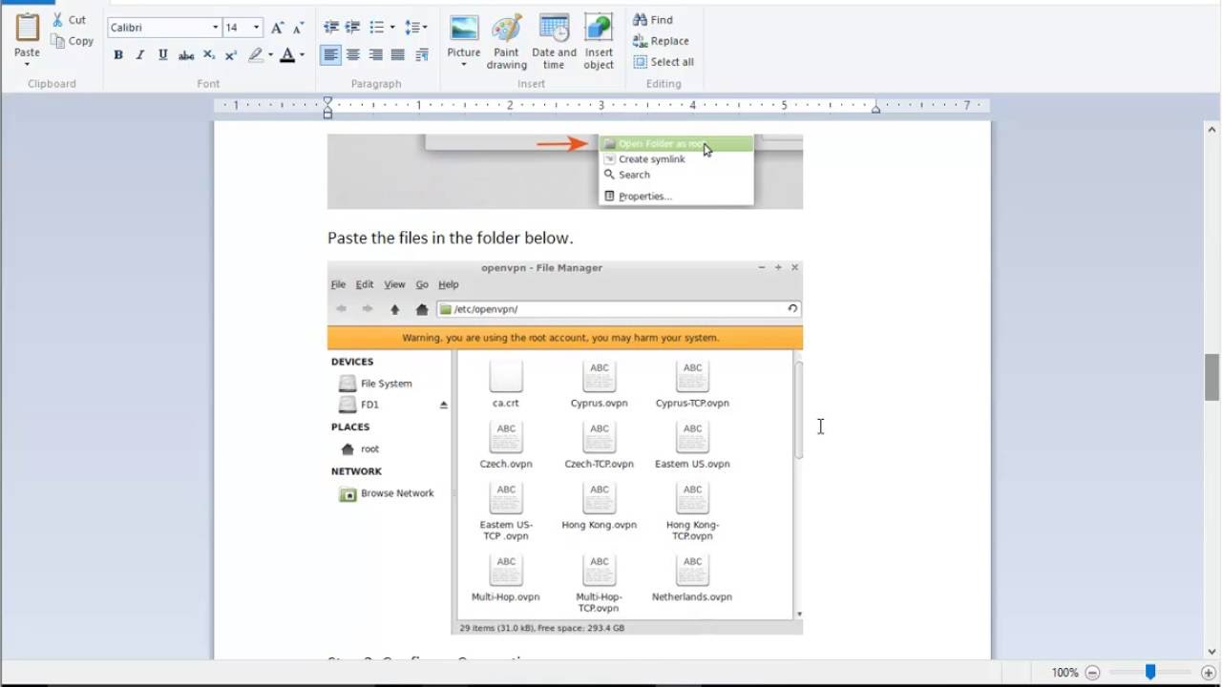Image resolution: width=1222 pixels, height=687 pixels.
Task: Open Find with the binoculars button
Action: point(653,19)
